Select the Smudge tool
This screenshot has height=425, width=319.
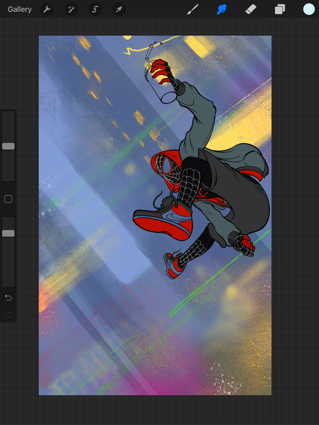click(222, 10)
